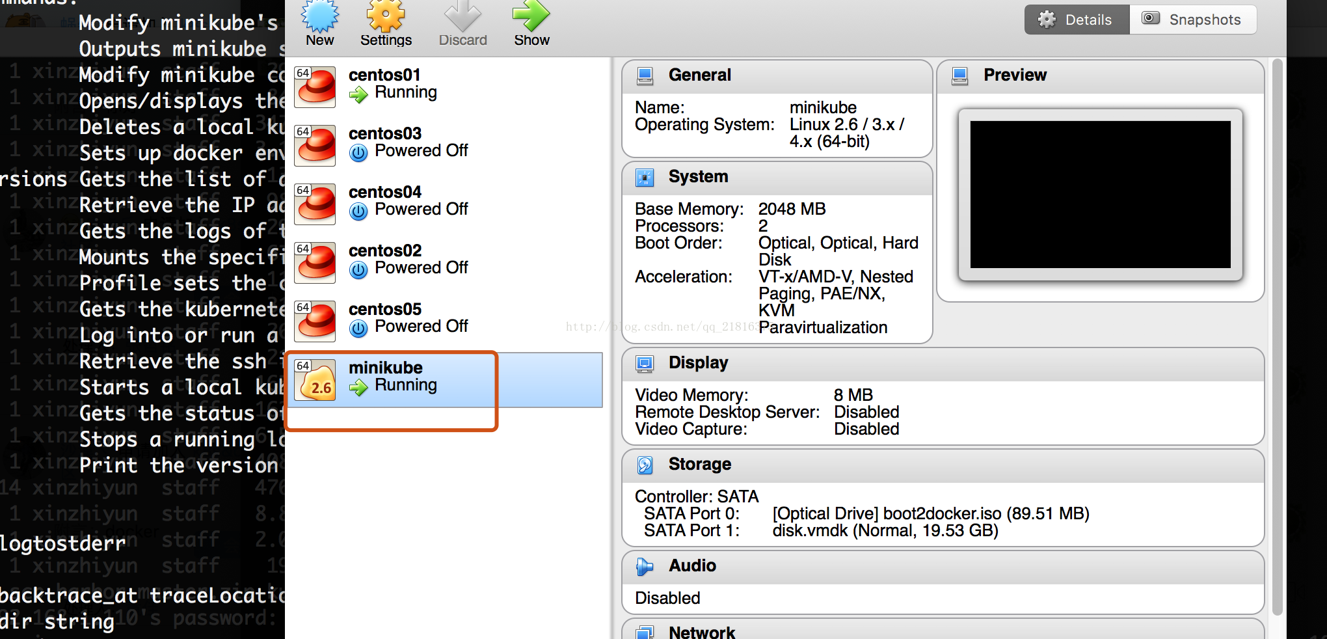This screenshot has height=639, width=1327.
Task: Click the centos01 red hat OS icon
Action: click(315, 87)
